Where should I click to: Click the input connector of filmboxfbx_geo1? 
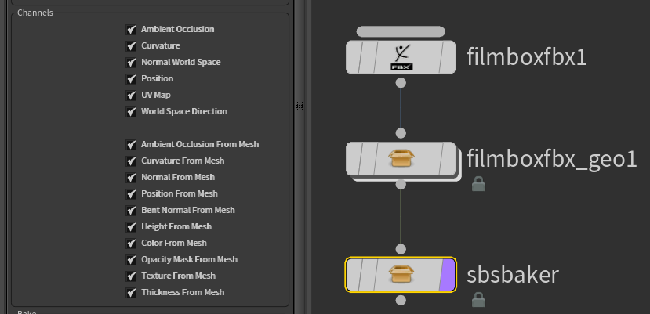pos(401,133)
